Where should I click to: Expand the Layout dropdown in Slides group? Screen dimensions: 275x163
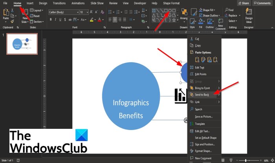38,10
